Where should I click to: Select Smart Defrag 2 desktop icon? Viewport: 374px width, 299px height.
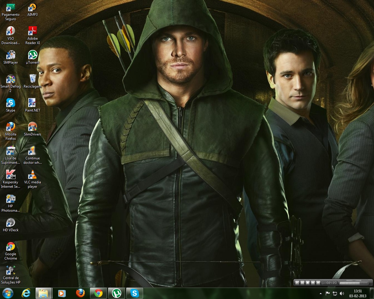11,84
